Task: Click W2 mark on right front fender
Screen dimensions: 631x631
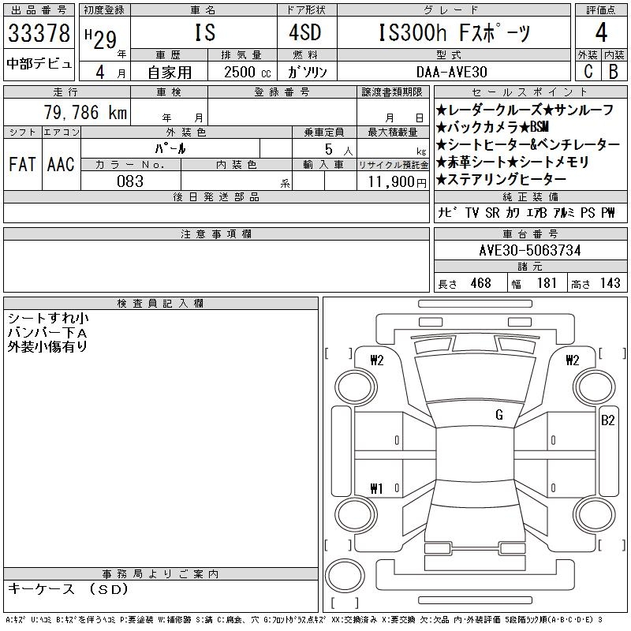Action: pos(573,360)
